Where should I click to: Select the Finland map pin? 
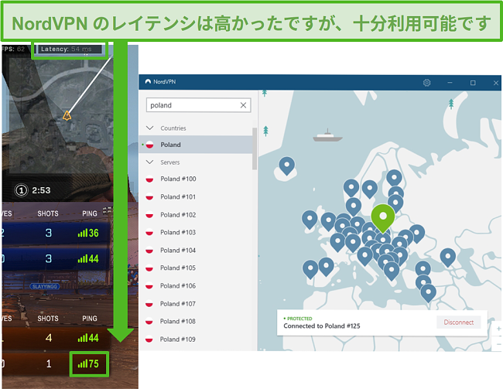[394, 178]
